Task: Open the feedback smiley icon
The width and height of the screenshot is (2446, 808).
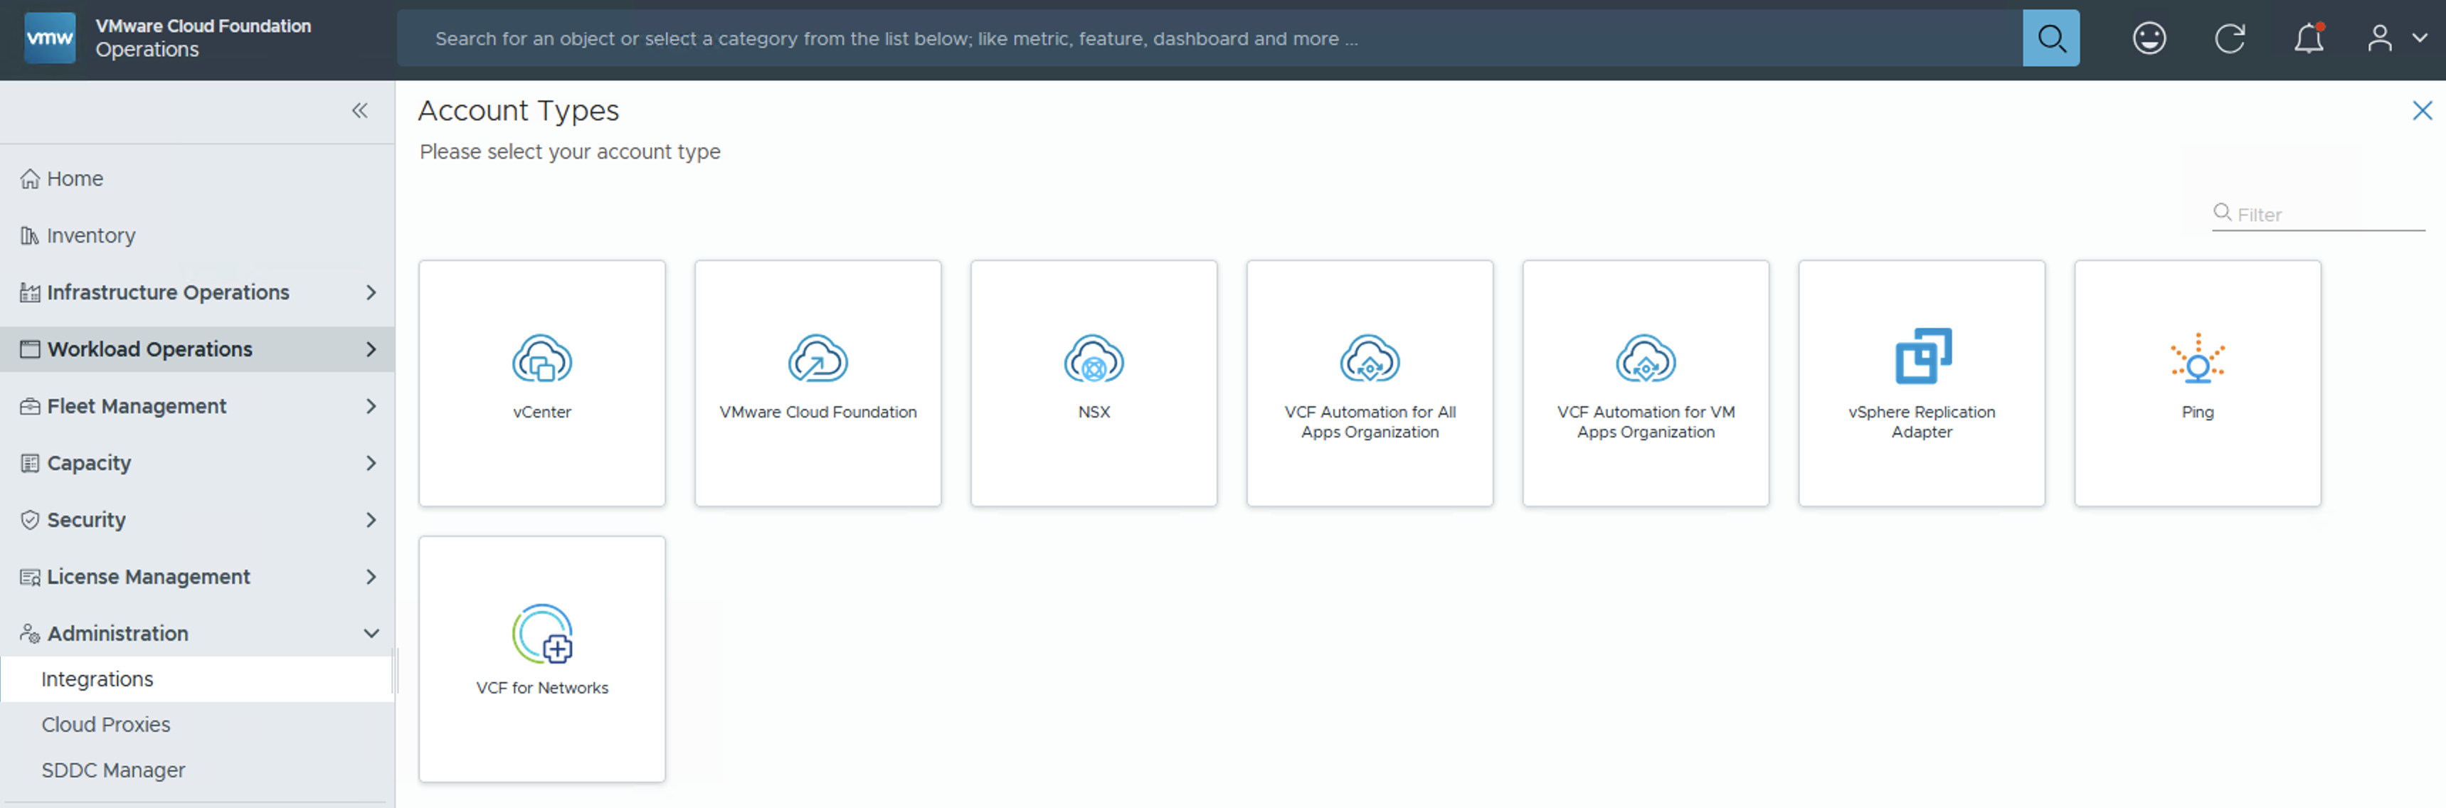Action: coord(2149,39)
